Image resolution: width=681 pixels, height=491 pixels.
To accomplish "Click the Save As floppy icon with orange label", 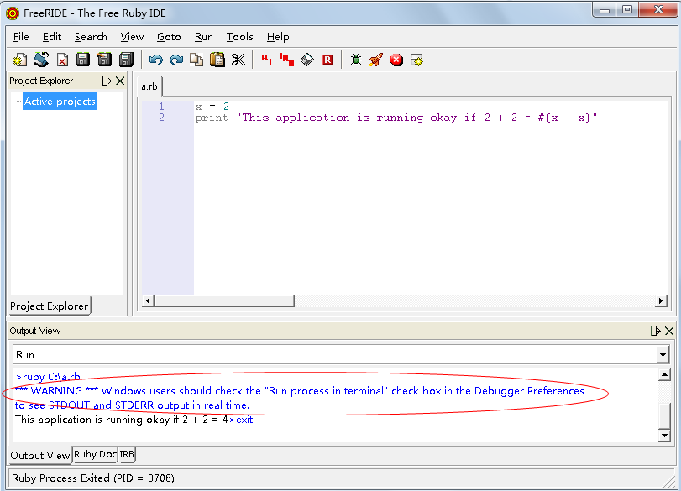I will [x=104, y=60].
